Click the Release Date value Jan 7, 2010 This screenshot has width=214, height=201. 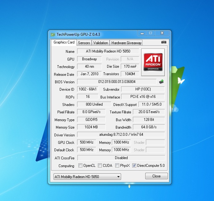click(90, 74)
